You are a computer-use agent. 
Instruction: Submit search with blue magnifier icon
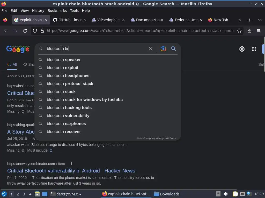pyautogui.click(x=173, y=49)
